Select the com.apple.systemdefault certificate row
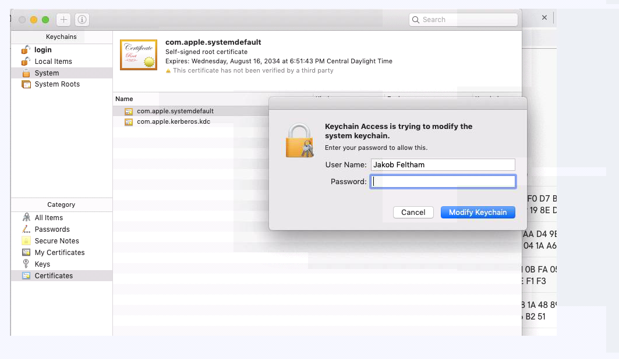The width and height of the screenshot is (619, 359). (x=175, y=111)
